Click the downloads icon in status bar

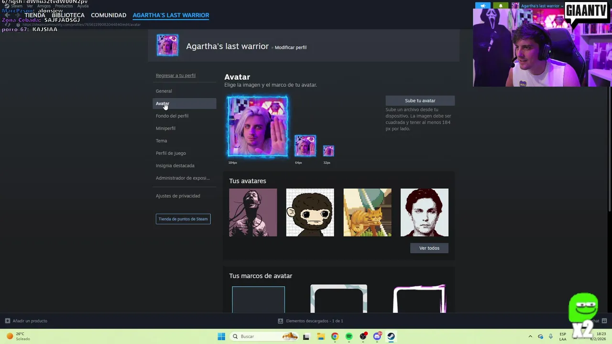pos(281,321)
